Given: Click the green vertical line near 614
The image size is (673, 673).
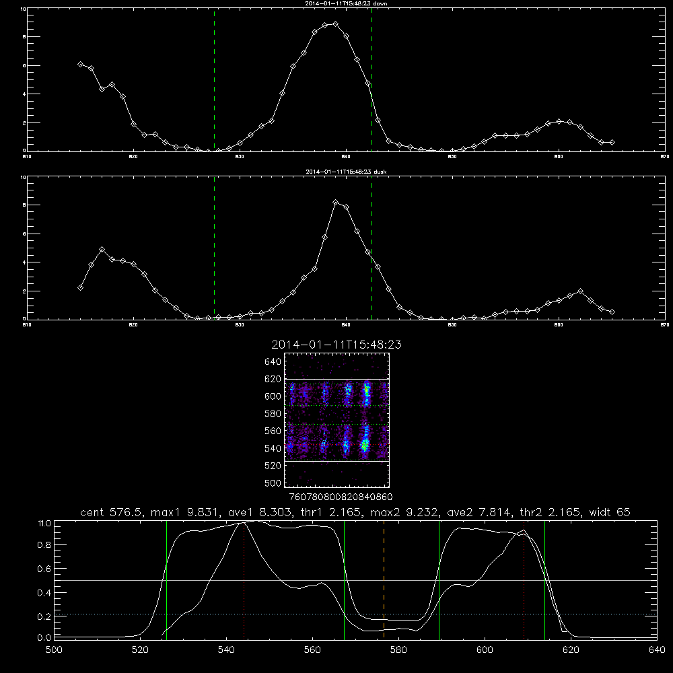Looking at the screenshot, I should click(544, 579).
